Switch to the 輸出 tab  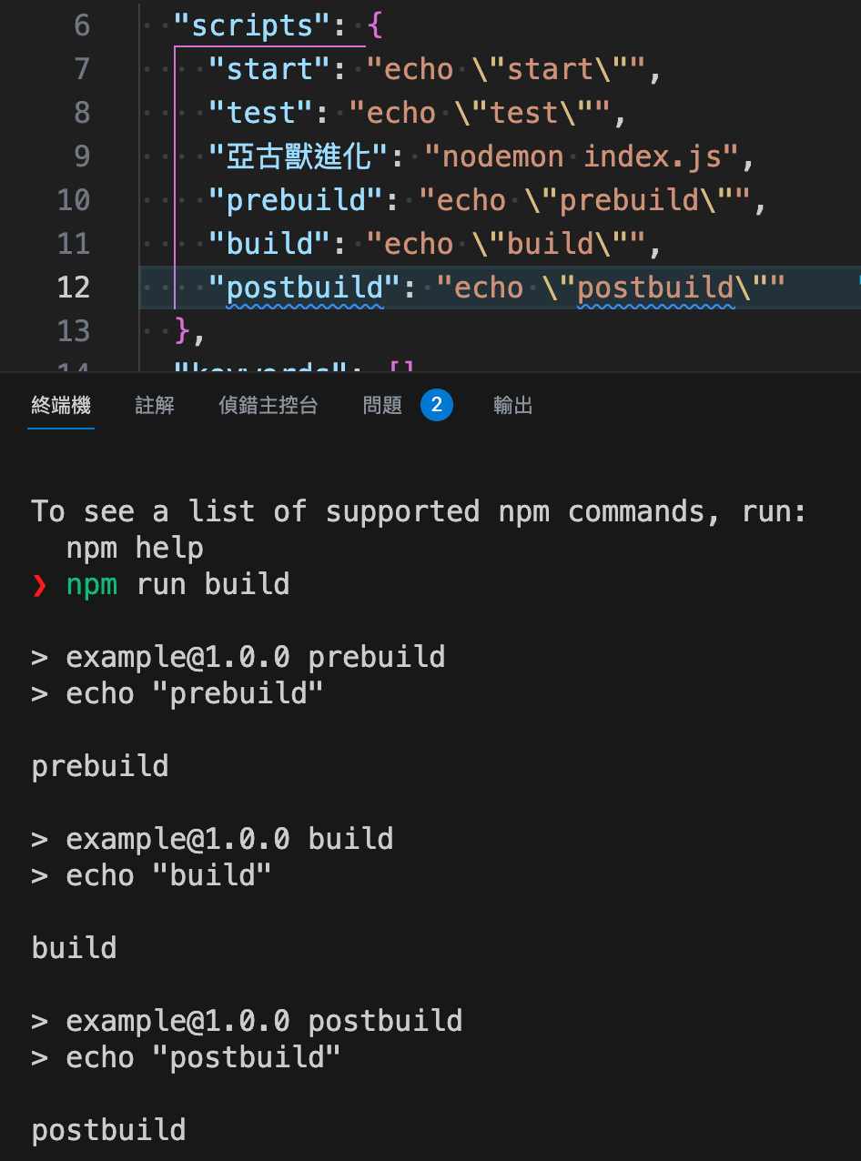513,406
